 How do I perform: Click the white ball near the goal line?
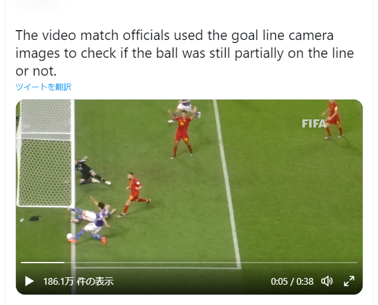pos(70,236)
